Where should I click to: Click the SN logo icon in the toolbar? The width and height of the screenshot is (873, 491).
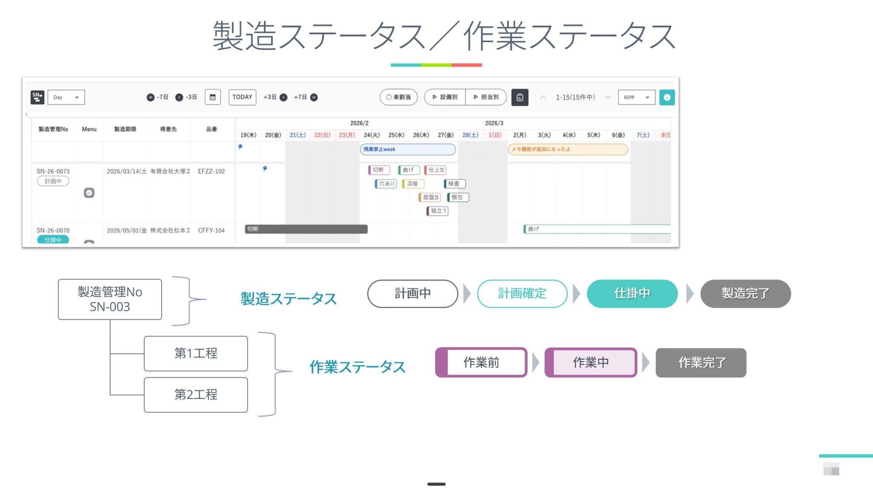38,97
